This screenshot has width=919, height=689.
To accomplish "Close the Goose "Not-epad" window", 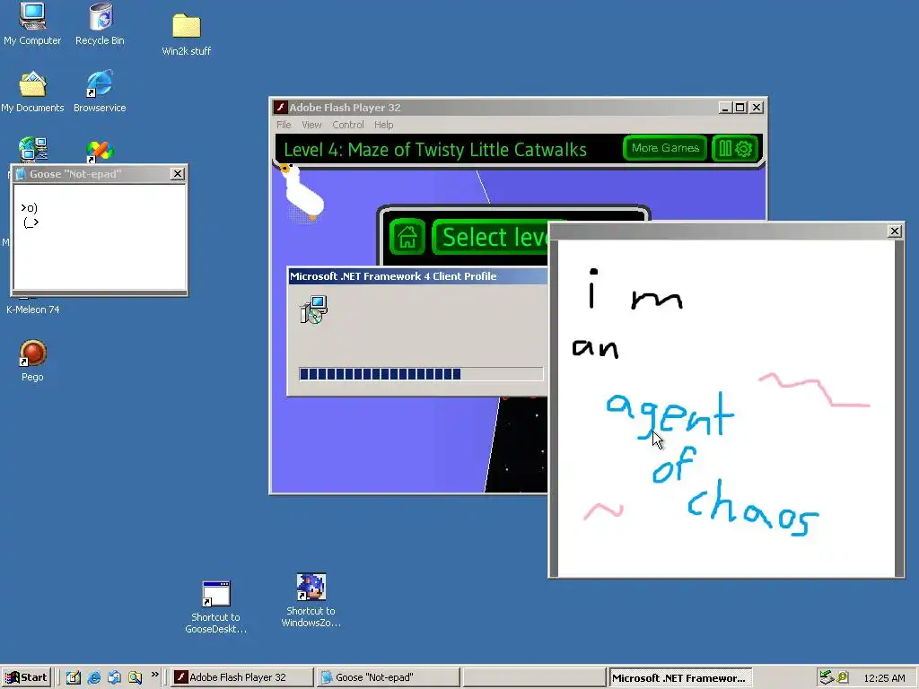I will coord(178,174).
